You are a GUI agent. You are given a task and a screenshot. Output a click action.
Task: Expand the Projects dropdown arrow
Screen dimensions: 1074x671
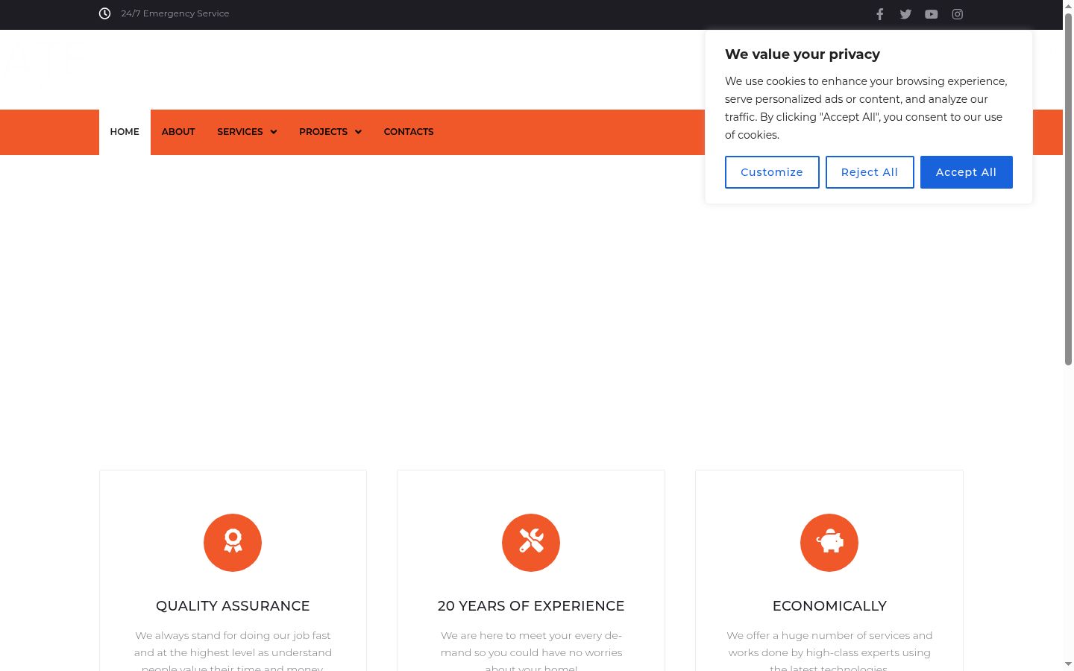tap(358, 132)
